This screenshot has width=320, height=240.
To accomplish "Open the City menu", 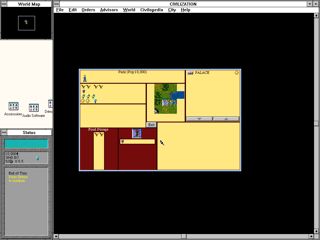I will pos(172,10).
